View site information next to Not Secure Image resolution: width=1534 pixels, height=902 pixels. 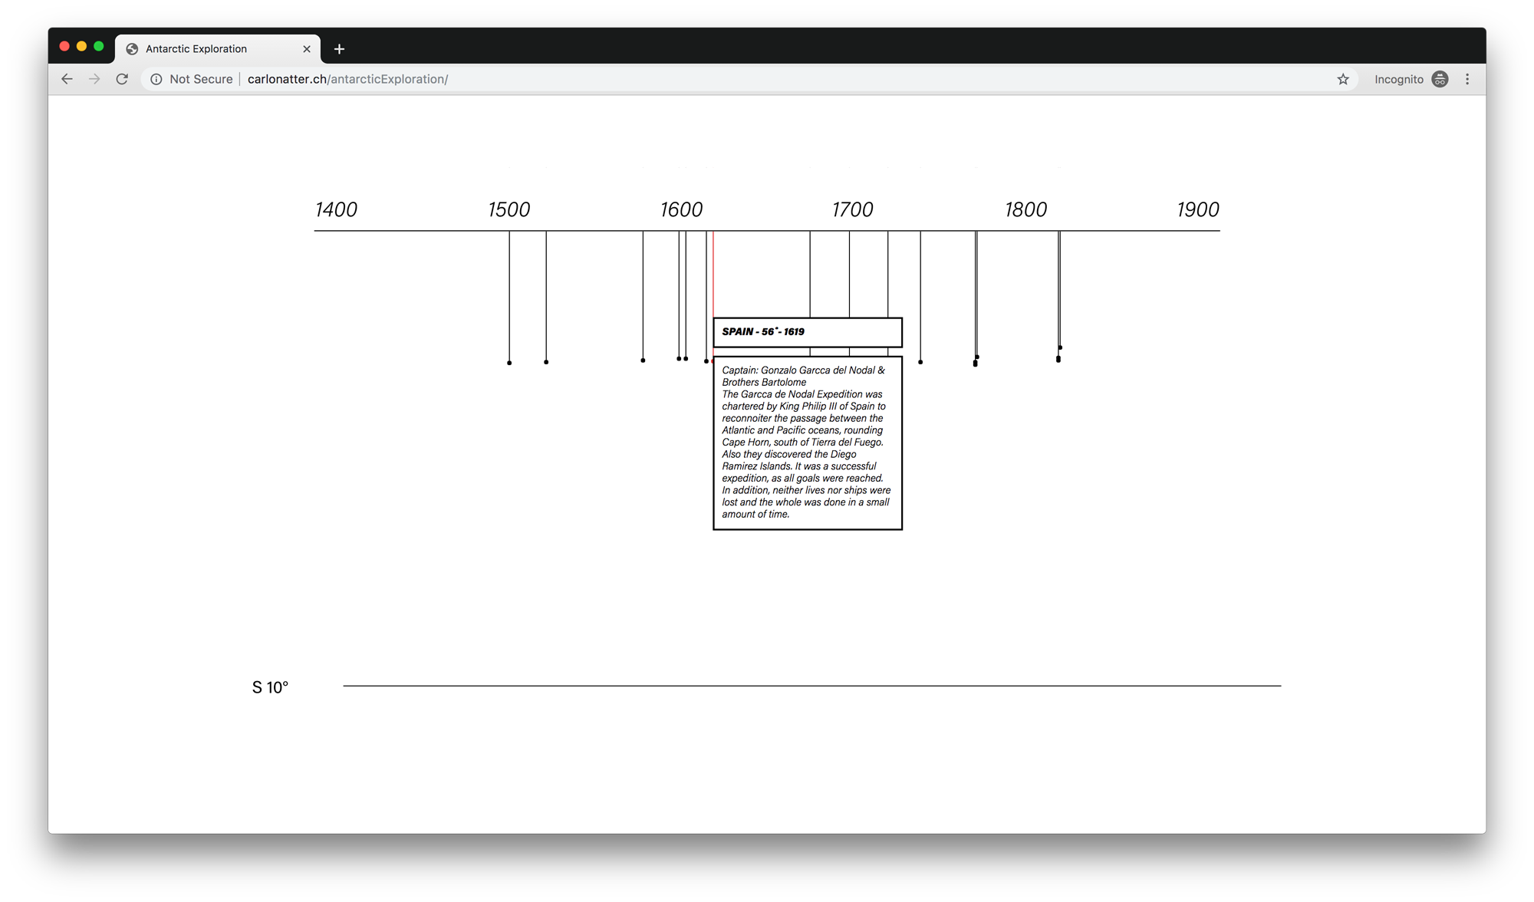pyautogui.click(x=156, y=79)
